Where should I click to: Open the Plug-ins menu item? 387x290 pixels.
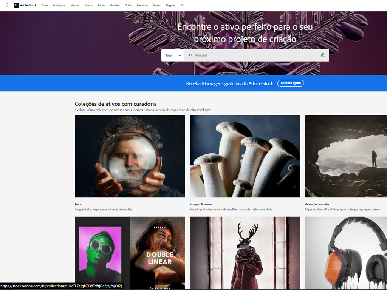(x=170, y=5)
